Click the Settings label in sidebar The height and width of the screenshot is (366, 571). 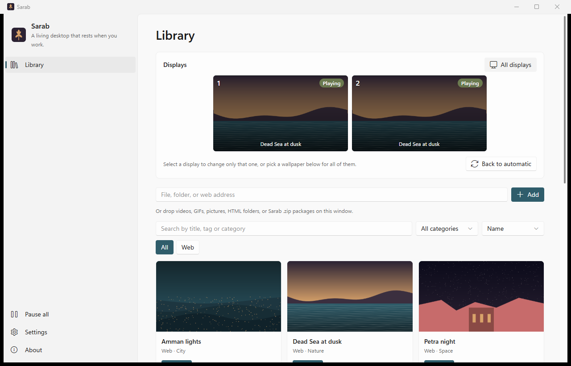[x=36, y=332]
